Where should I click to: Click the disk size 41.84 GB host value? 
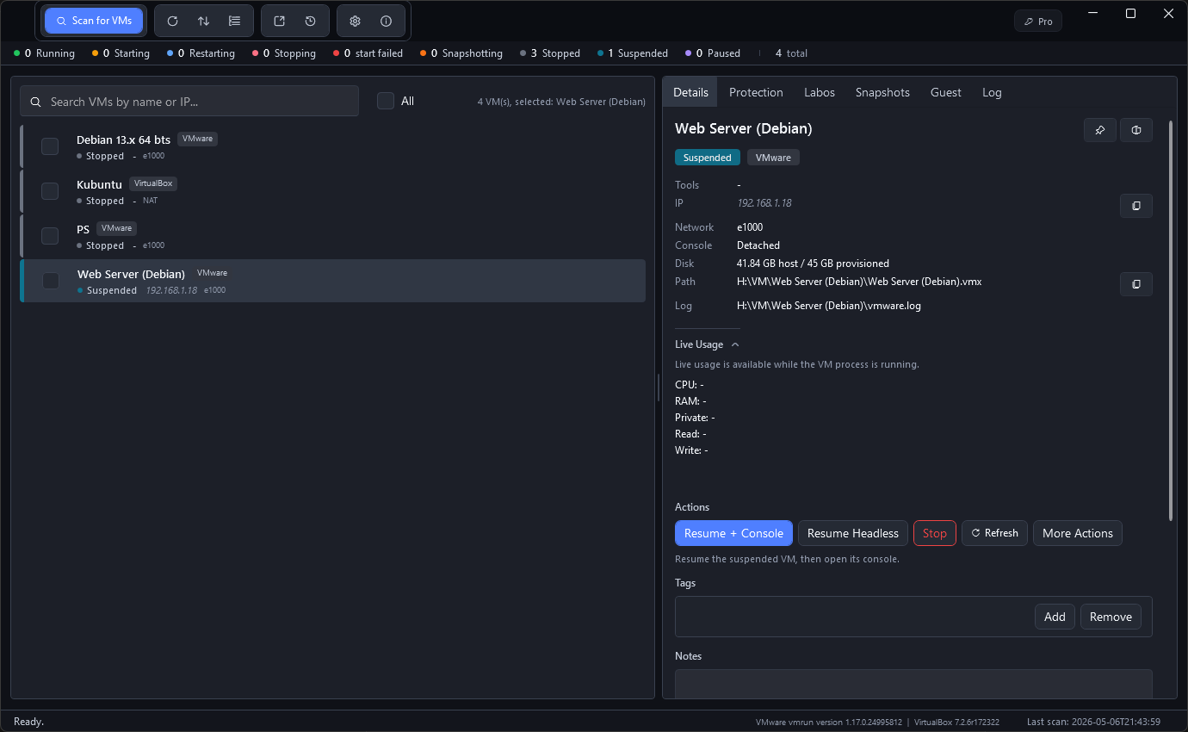click(813, 264)
